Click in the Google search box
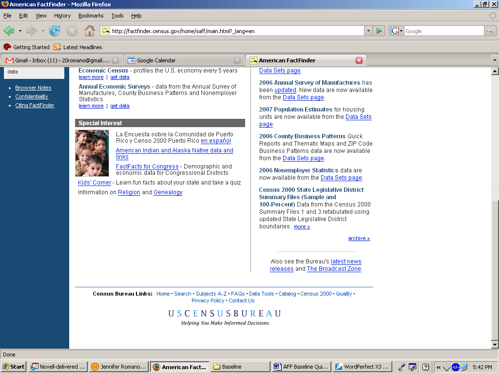The width and height of the screenshot is (499, 374). [444, 31]
